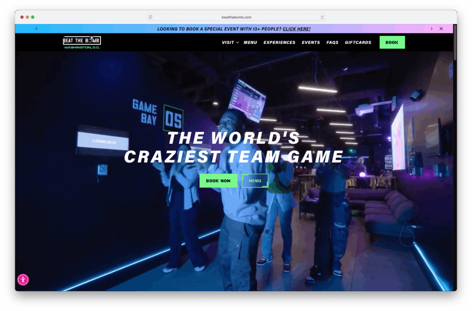Click the outlined Menu hero button
The width and height of the screenshot is (472, 311).
255,181
